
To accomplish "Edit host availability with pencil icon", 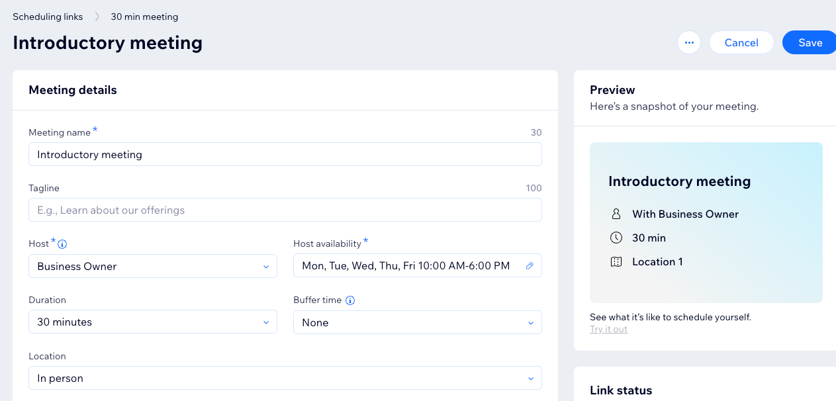I will 530,266.
